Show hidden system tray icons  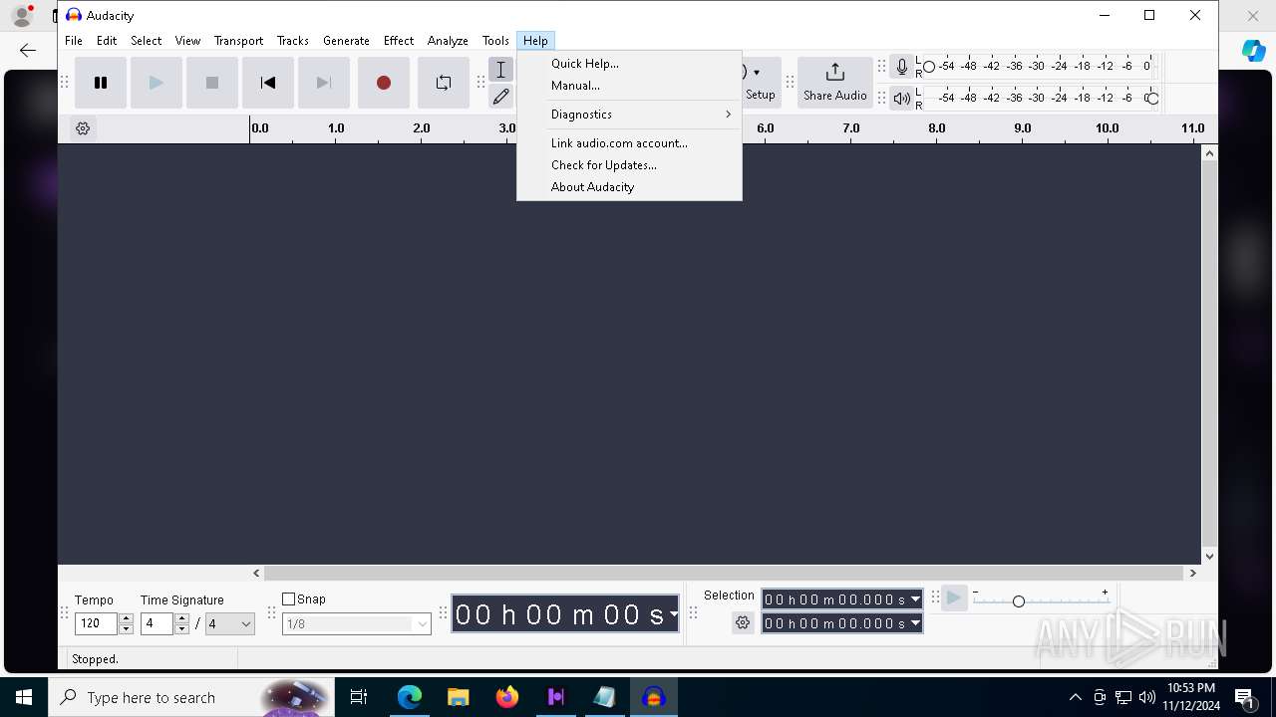(x=1075, y=697)
